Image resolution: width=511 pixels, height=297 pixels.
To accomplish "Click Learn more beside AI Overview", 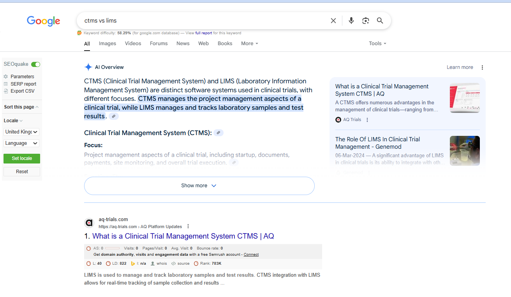I will (x=460, y=67).
